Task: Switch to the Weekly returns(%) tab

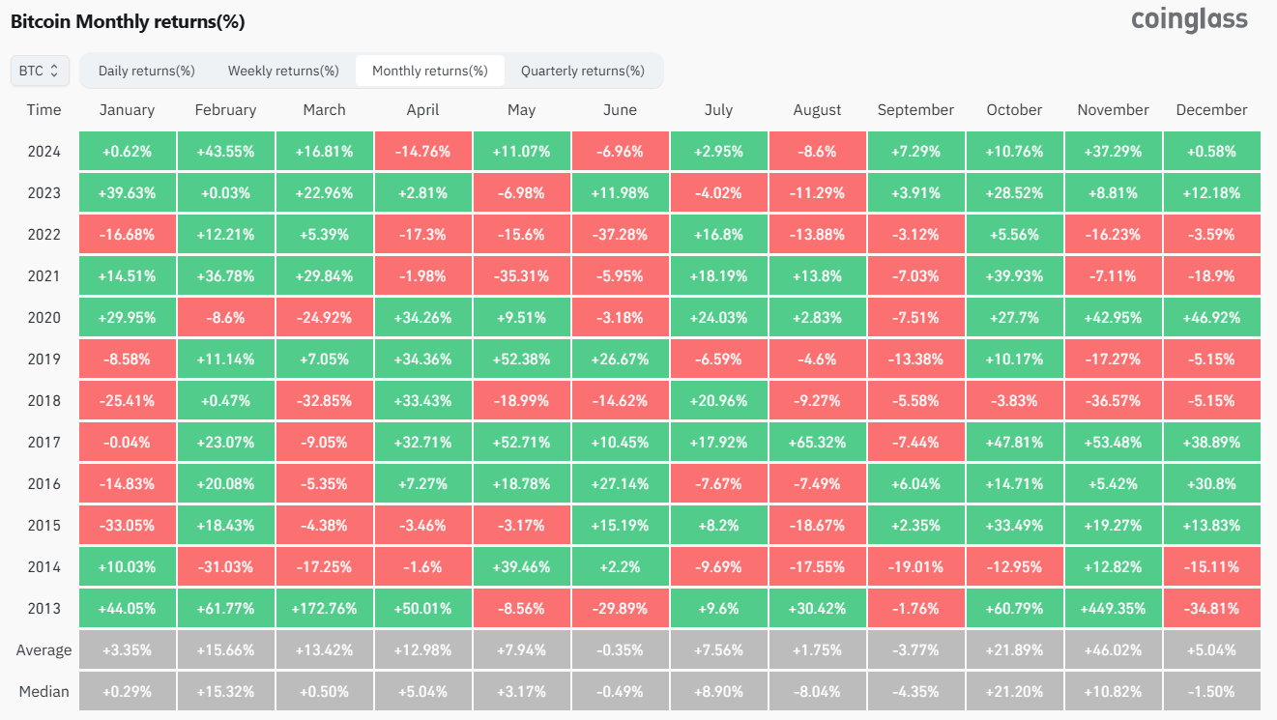Action: 283,71
